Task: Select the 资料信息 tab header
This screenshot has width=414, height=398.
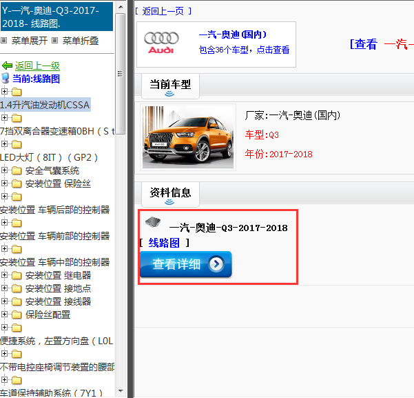Action: [170, 195]
